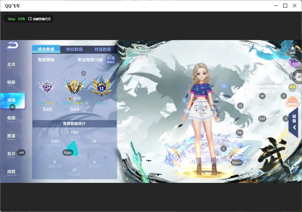The height and width of the screenshot is (212, 302).
Task: Click the birthday cake icon
Action: click(292, 102)
